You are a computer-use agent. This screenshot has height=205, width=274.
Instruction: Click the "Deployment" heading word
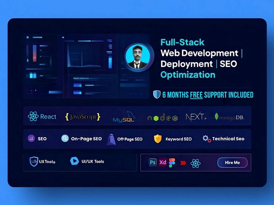(x=186, y=64)
